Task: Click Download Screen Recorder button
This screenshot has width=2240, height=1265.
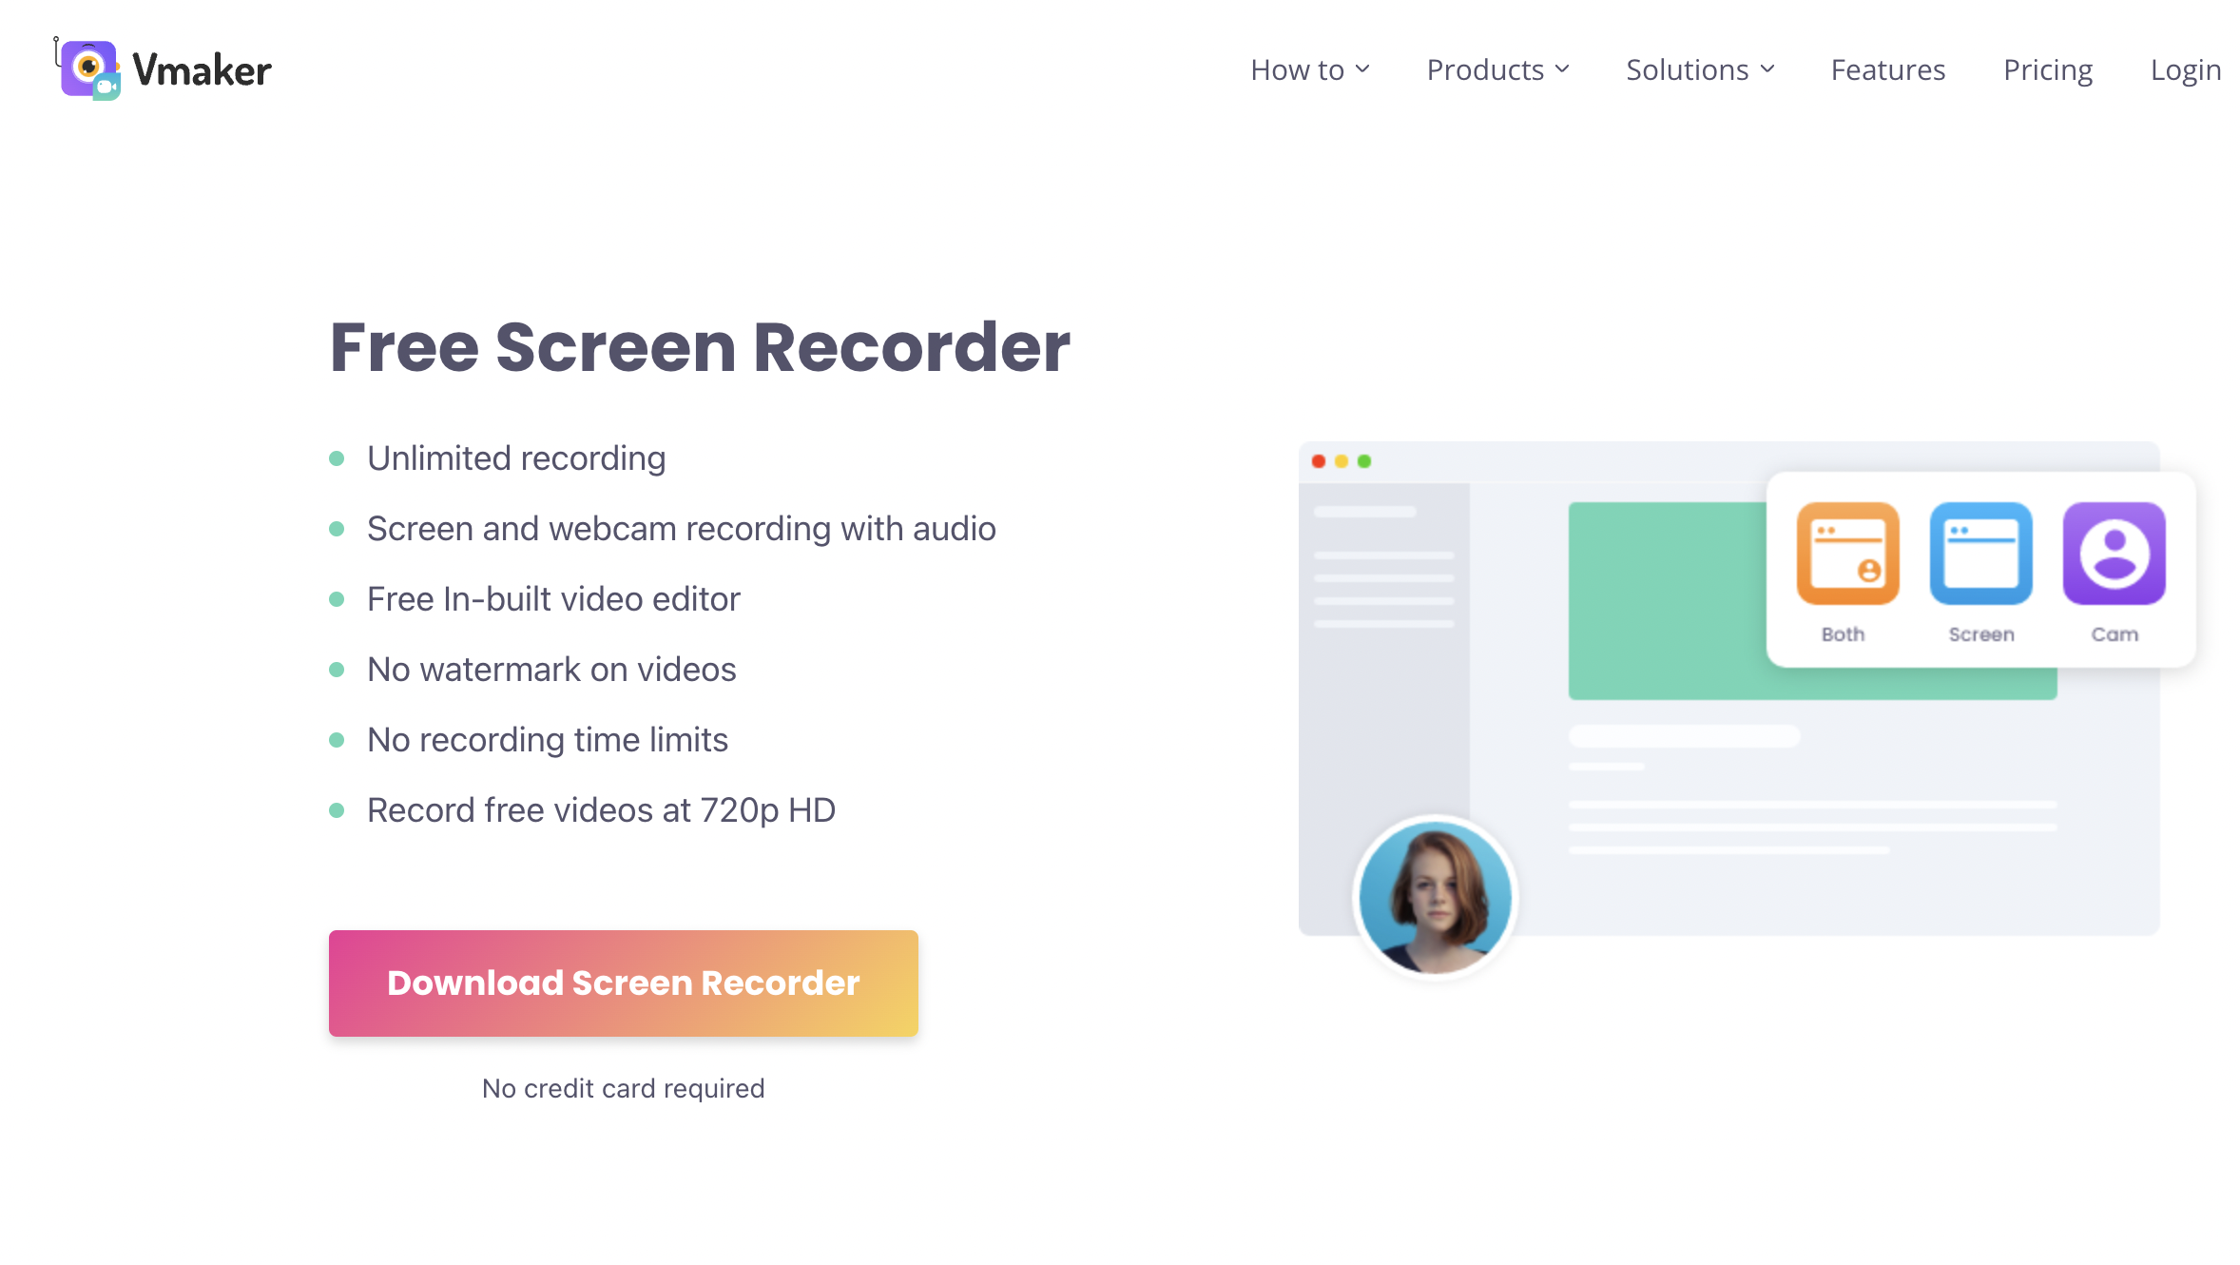Action: click(623, 982)
